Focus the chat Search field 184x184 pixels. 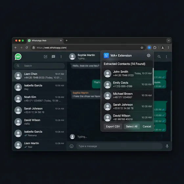39,66
